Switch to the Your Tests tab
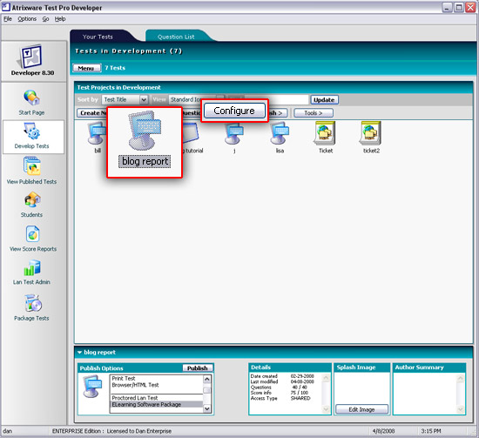479x438 pixels. tap(98, 37)
